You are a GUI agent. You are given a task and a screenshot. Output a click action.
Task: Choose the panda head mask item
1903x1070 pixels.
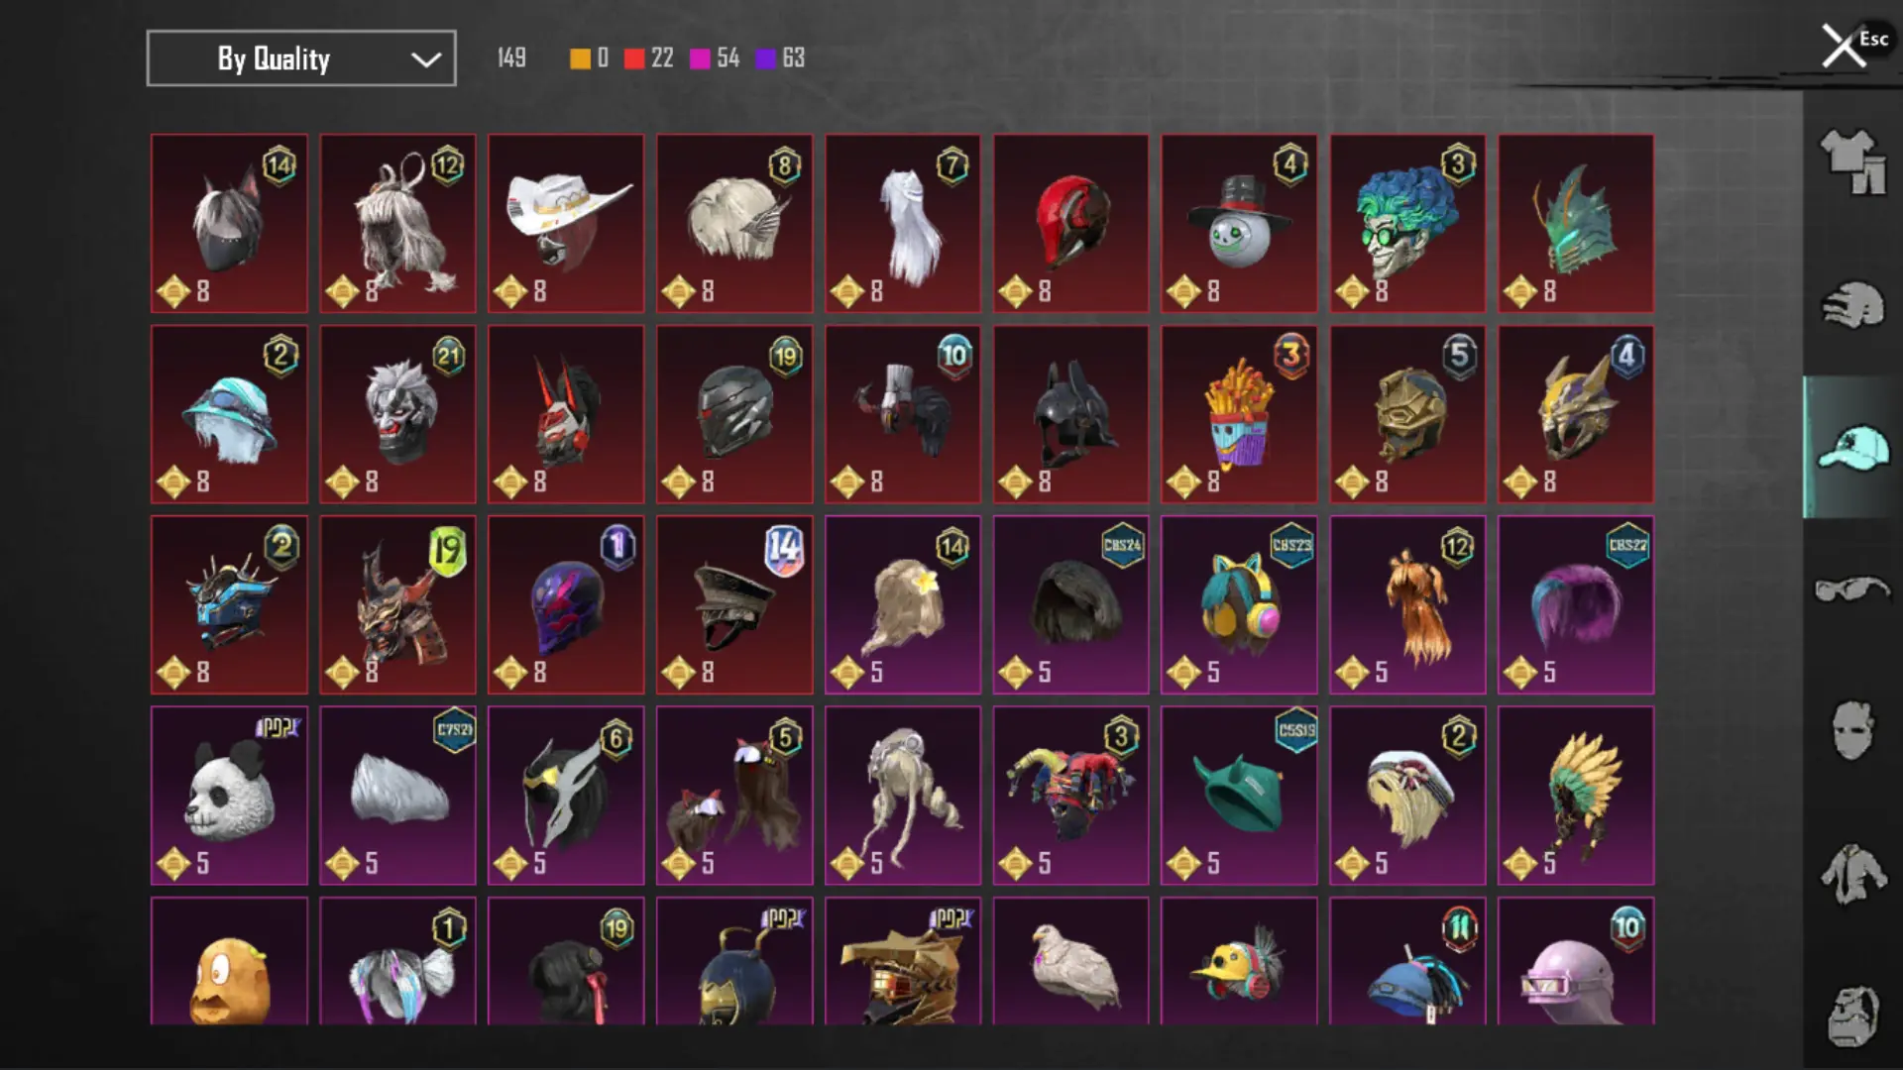[x=229, y=796]
